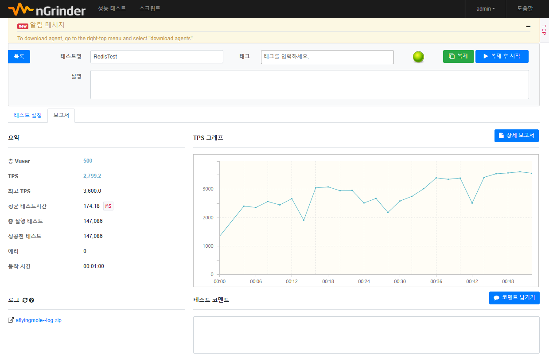The width and height of the screenshot is (549, 358).
Task: Click the 테스트 코멘트 text box
Action: 366,335
